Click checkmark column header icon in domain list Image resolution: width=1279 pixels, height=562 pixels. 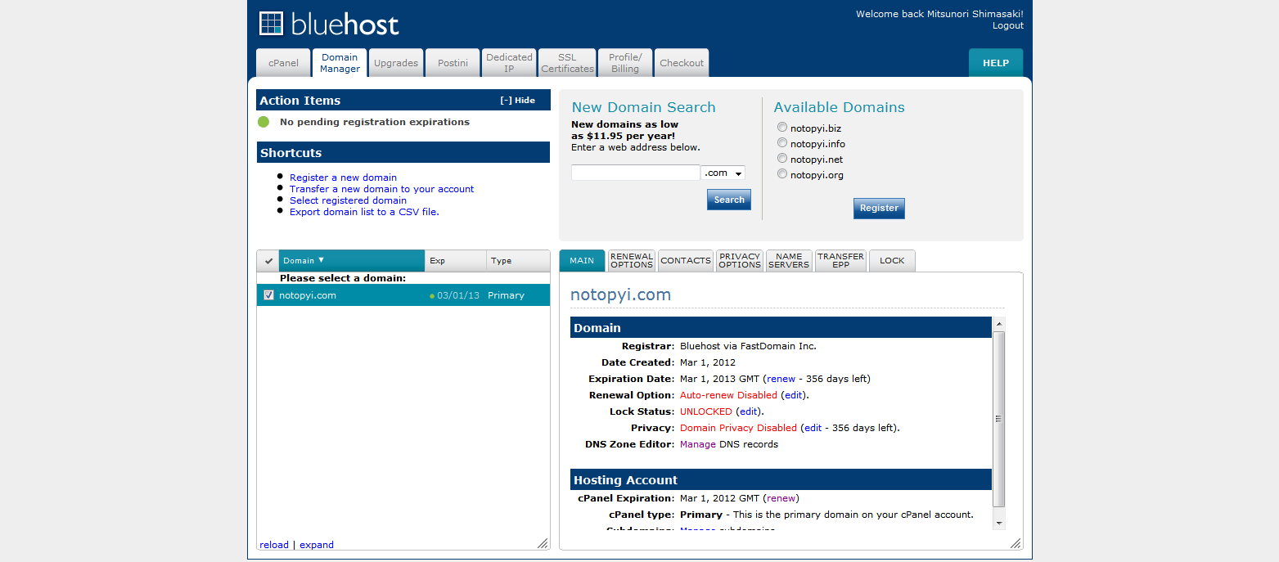pyautogui.click(x=268, y=261)
